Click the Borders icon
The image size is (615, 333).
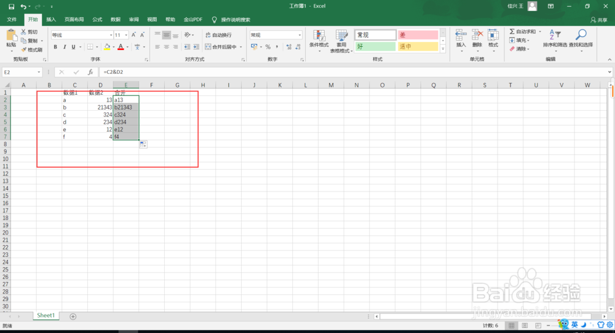[90, 47]
